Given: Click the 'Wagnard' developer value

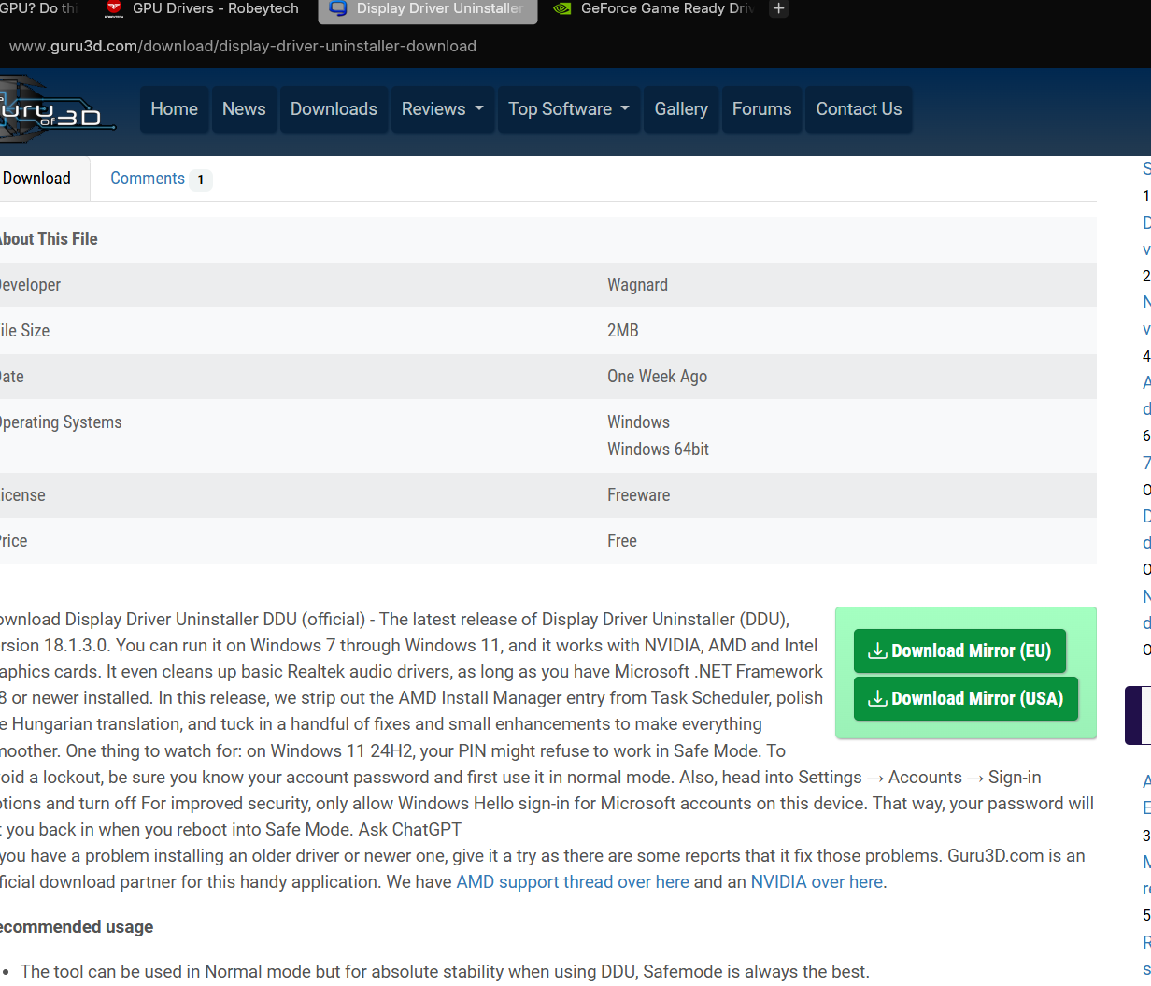Looking at the screenshot, I should 637,285.
